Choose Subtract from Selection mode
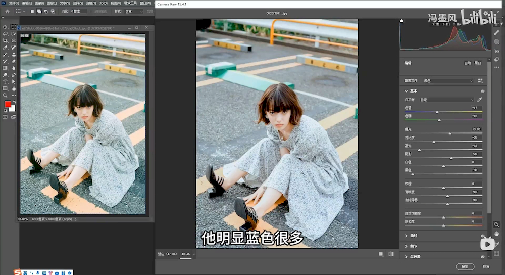 46,11
